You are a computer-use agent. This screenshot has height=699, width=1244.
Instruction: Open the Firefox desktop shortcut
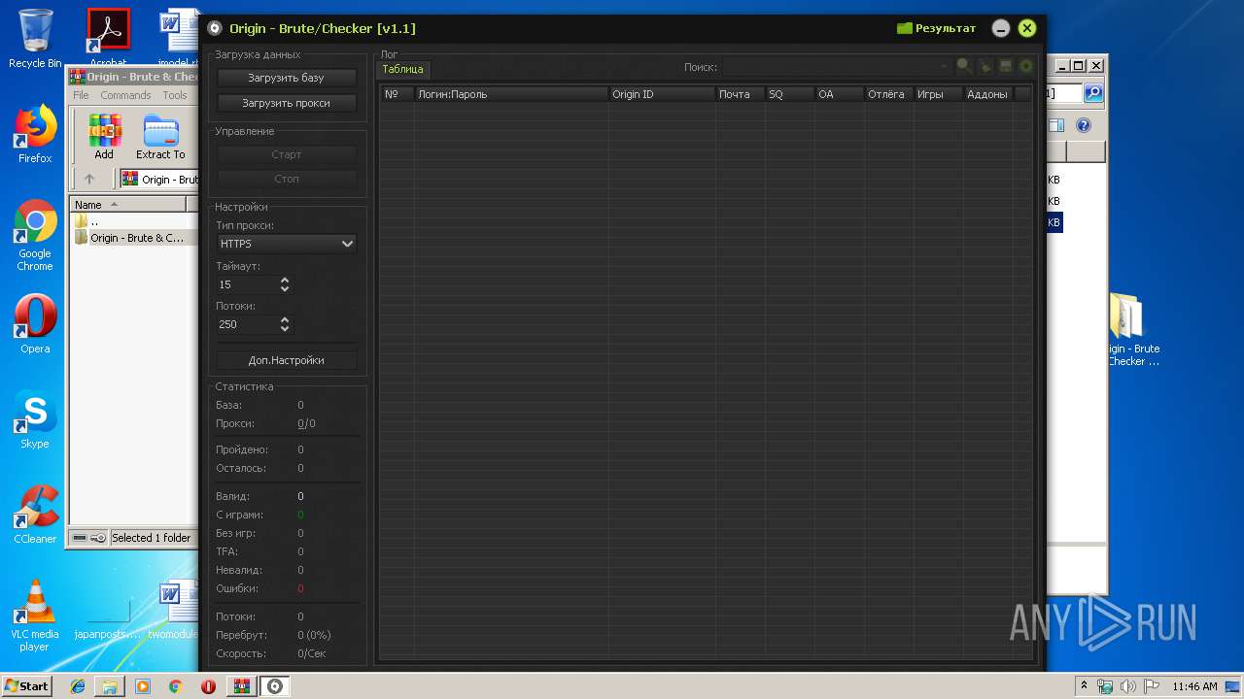(35, 134)
